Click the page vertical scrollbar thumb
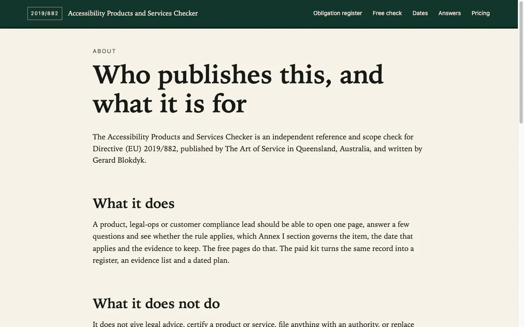Screen dimensions: 524x327 pos(521,62)
